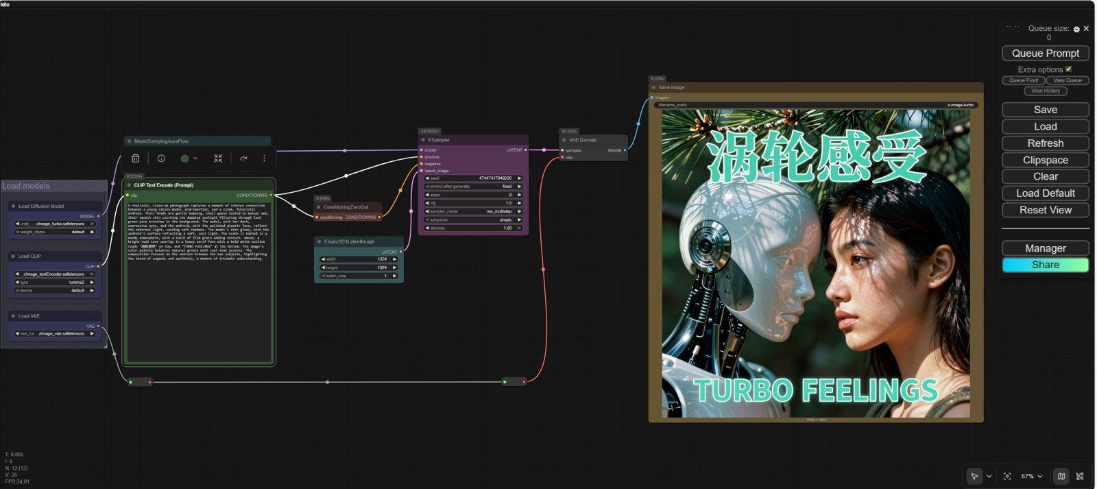Viewport: 1097px width, 489px height.
Task: Toggle link visibility icon at bottom right
Action: (x=1080, y=476)
